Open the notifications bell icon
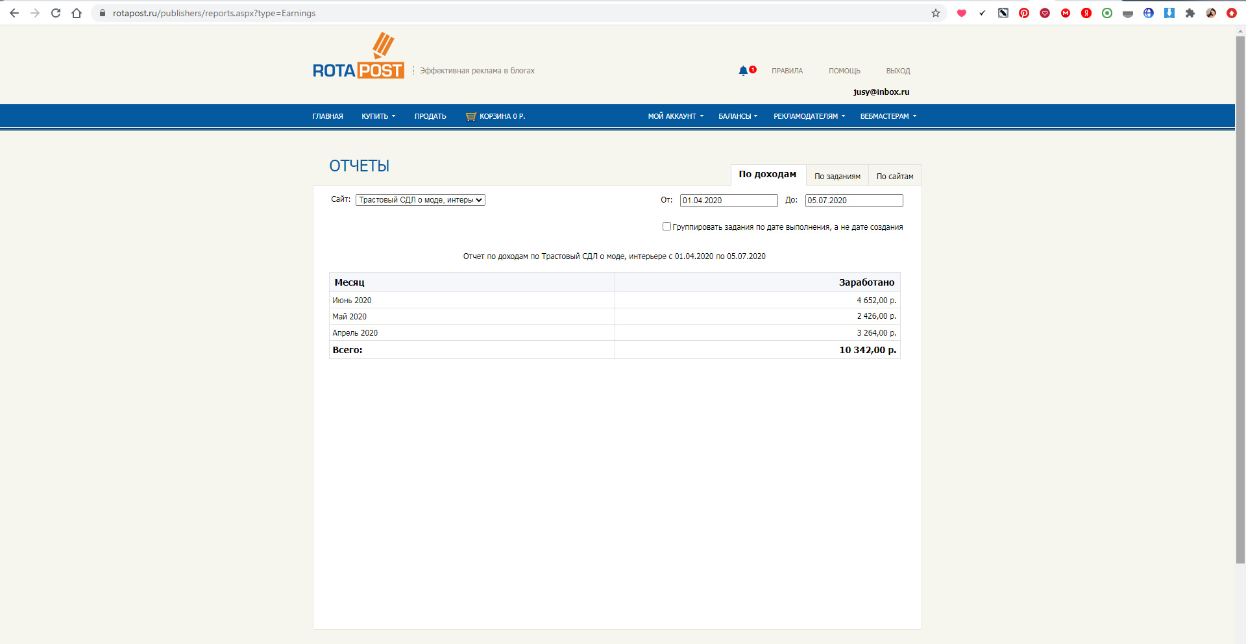This screenshot has height=644, width=1246. 743,71
